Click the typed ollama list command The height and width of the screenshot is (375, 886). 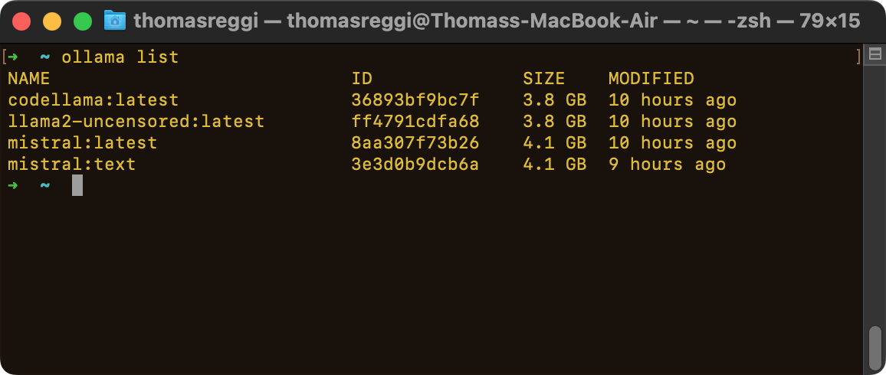[x=120, y=57]
